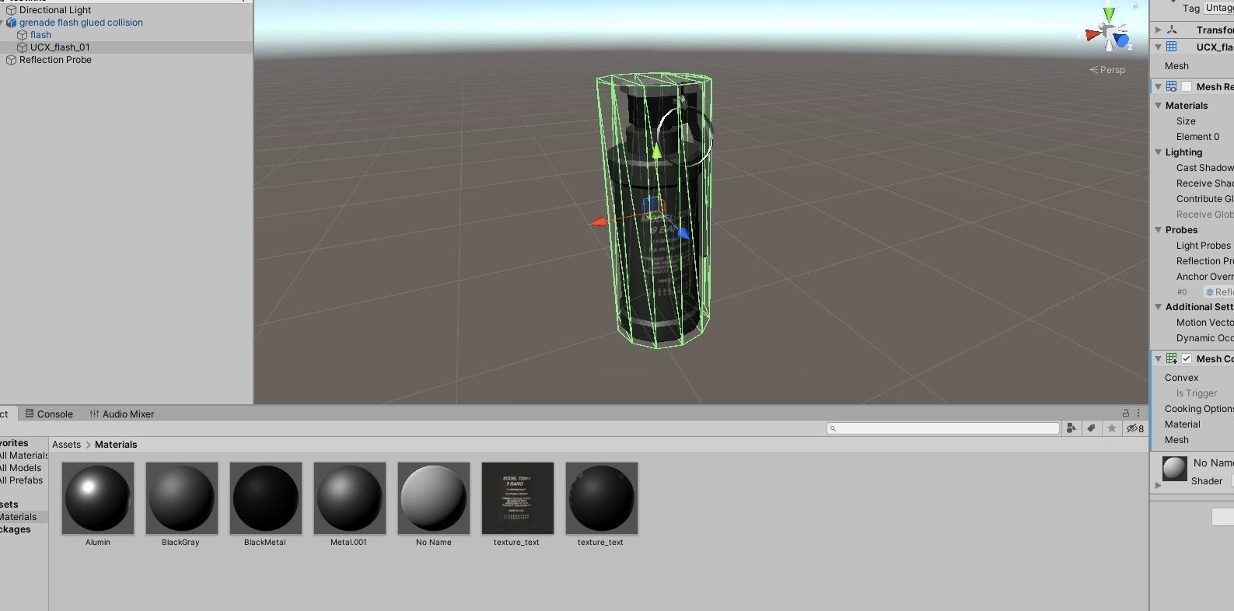This screenshot has width=1234, height=611.
Task: Select Materials in the breadcrumb path
Action: click(116, 445)
